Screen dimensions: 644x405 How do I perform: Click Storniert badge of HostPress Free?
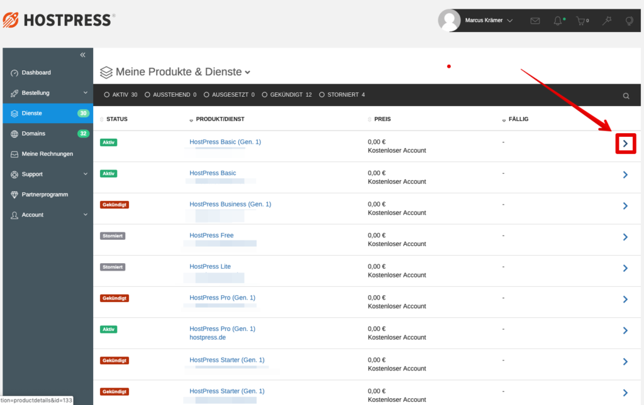coord(113,235)
